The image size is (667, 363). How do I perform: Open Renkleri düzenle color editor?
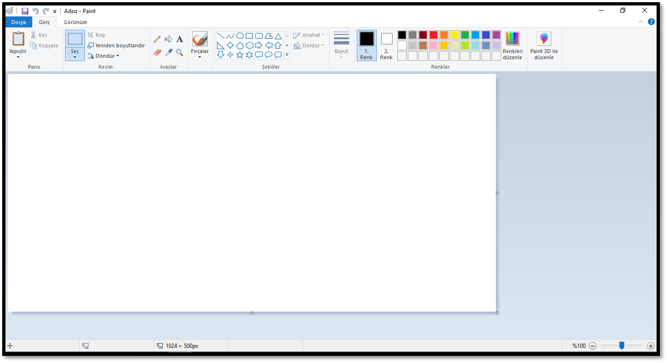coord(512,45)
